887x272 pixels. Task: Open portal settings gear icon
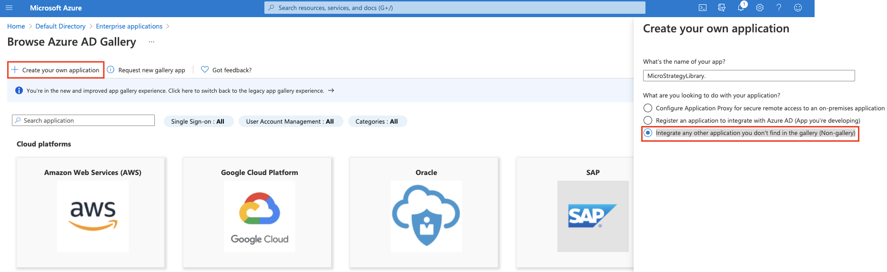(x=760, y=8)
